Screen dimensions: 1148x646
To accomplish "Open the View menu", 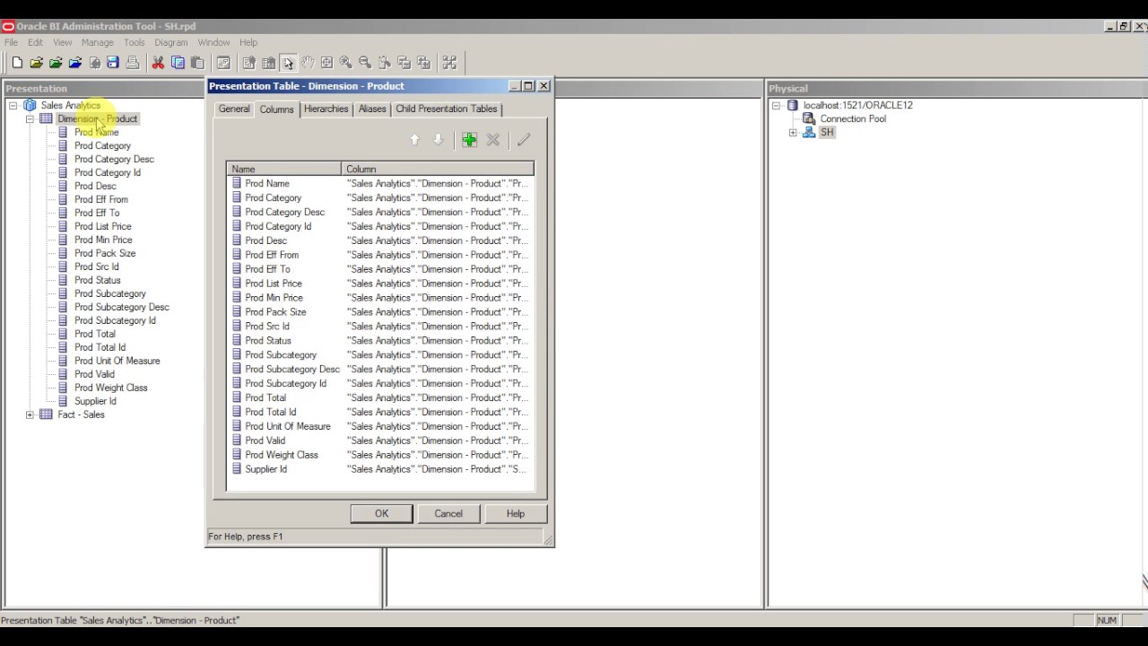I will tap(63, 42).
